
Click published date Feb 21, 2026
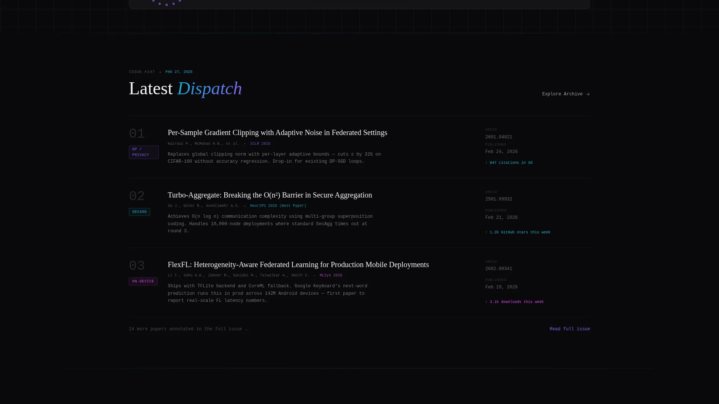click(x=501, y=218)
